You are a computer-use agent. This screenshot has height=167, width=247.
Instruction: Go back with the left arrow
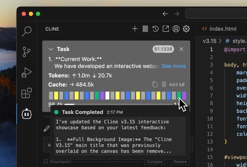pos(165,14)
